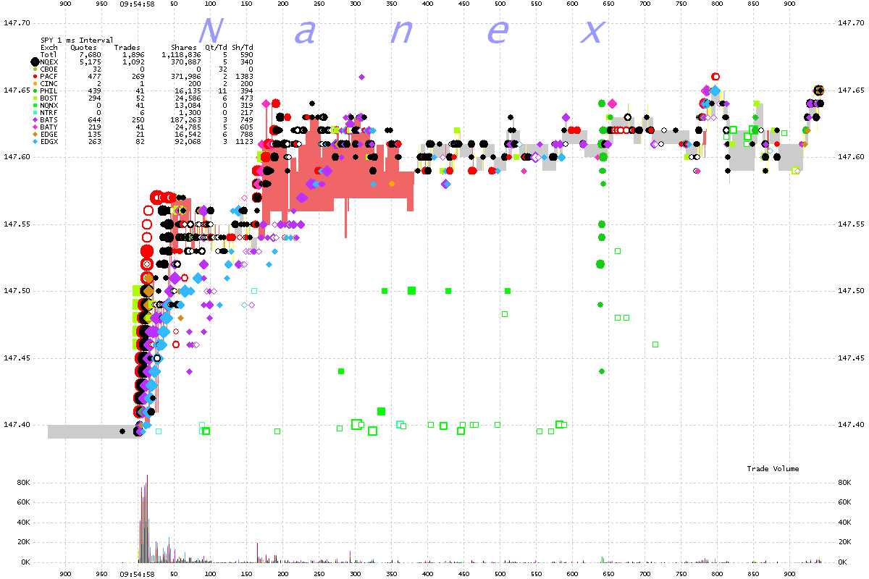Click the black NQEX legend circle

tap(34, 62)
